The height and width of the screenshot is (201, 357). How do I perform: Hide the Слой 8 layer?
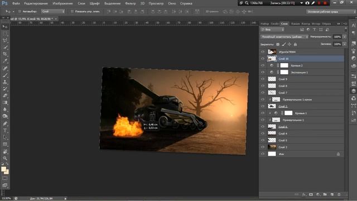tap(263, 85)
